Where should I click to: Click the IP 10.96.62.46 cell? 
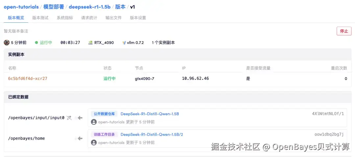(x=195, y=78)
